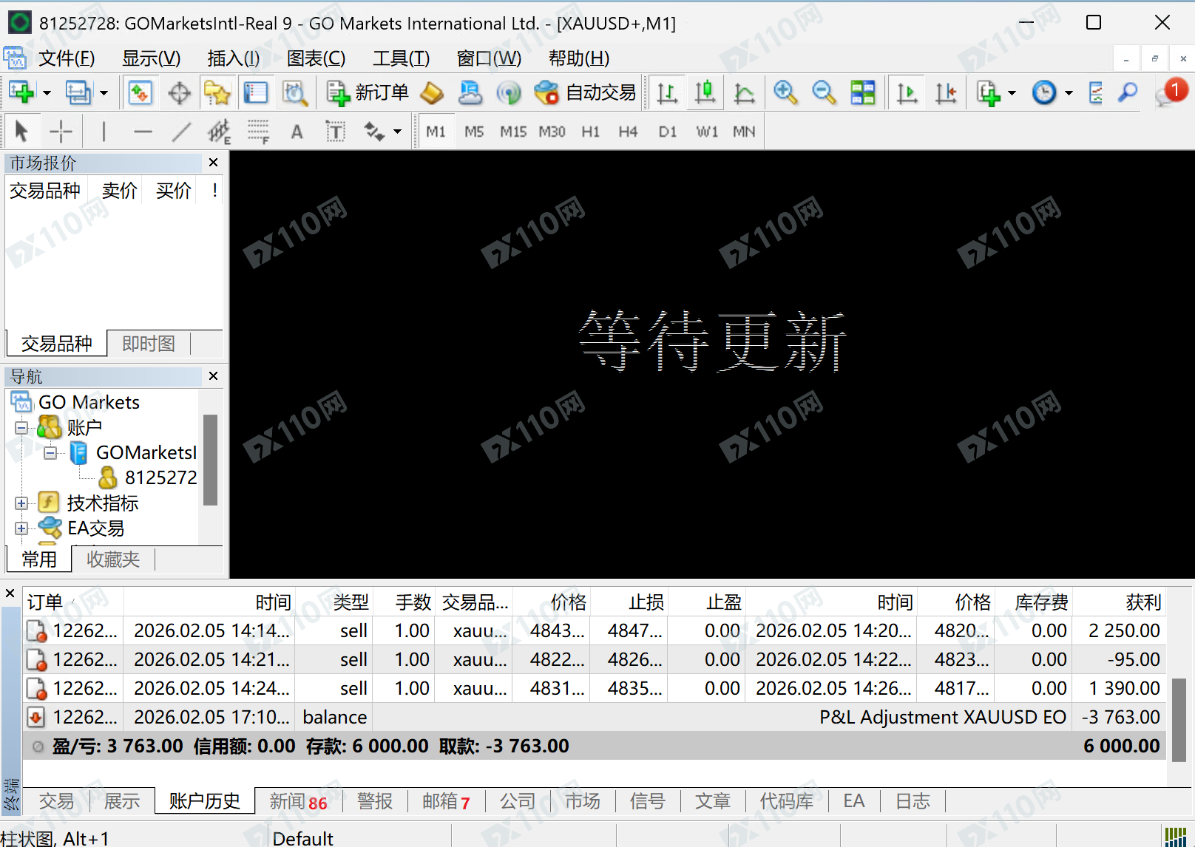
Task: Open the 工具 menu
Action: click(400, 58)
